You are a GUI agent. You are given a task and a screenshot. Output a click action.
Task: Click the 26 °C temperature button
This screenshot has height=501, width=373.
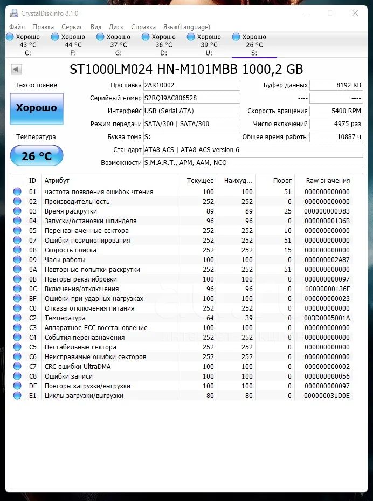37,156
